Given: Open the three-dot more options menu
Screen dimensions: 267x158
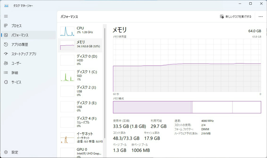Looking at the screenshot, I should (260, 17).
